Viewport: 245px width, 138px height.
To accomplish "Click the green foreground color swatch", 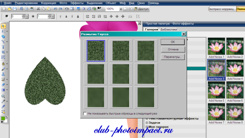I will [3, 119].
